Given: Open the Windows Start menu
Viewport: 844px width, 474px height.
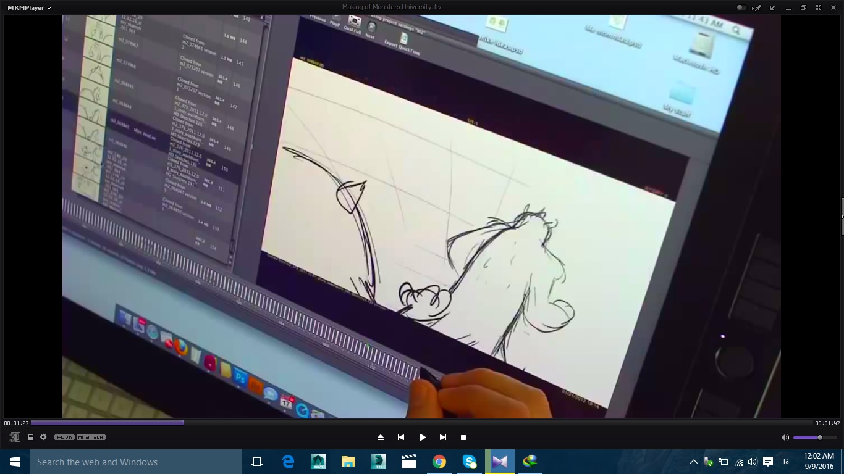Looking at the screenshot, I should 15,462.
